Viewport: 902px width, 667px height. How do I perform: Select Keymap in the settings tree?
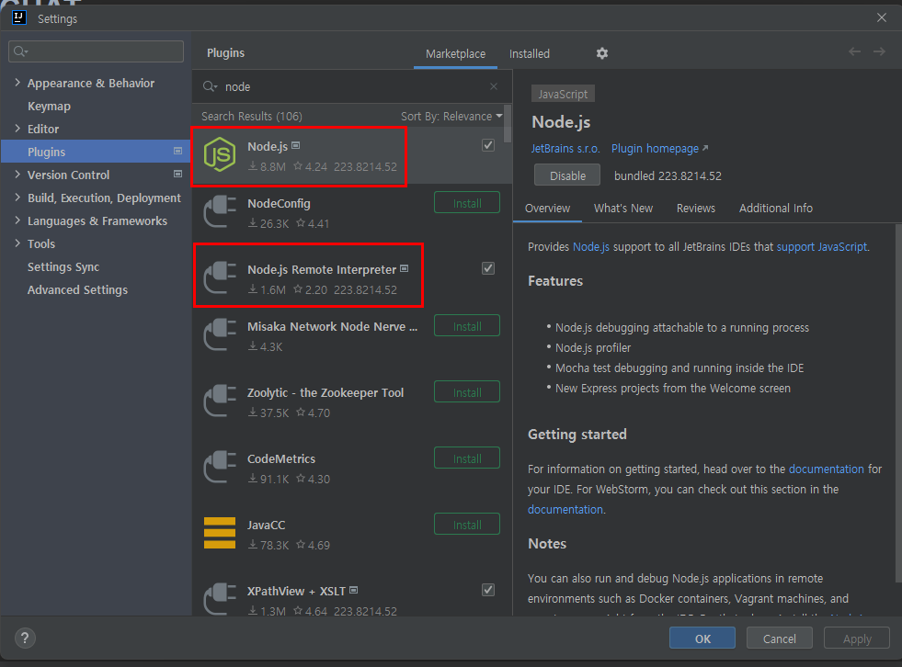[x=49, y=106]
